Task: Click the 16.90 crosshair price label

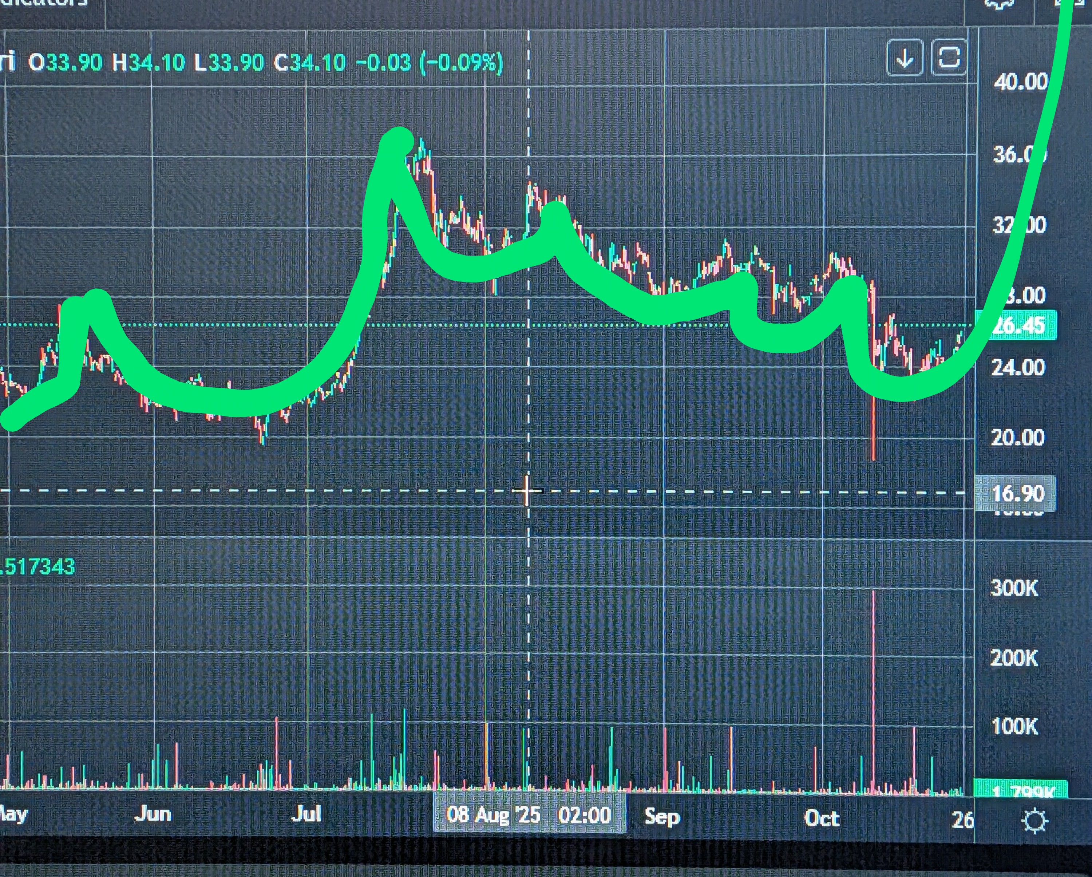Action: point(1017,493)
